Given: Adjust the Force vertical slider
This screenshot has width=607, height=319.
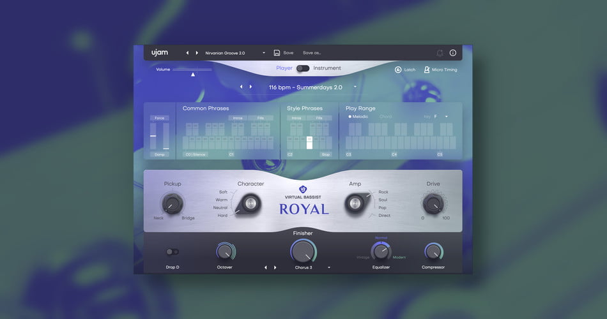Looking at the screenshot, I should pos(153,136).
